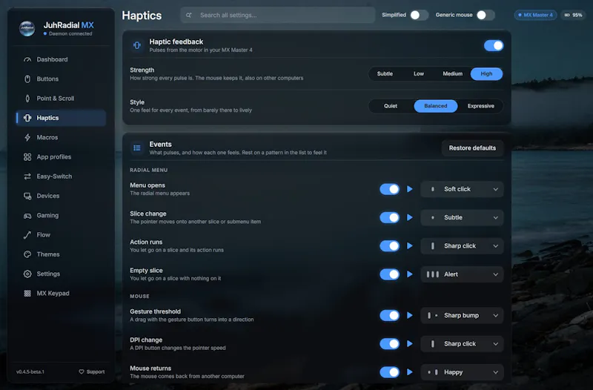Play the Action runs haptic pattern

point(410,246)
